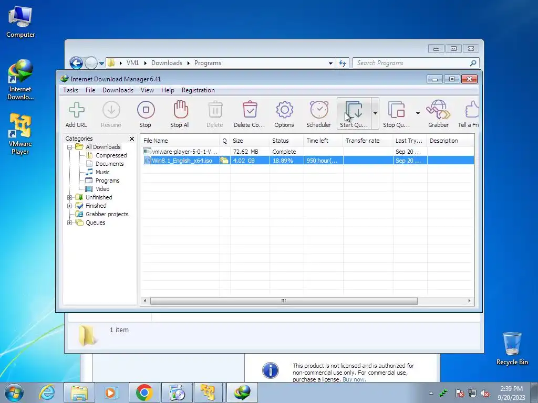Sort by File Name column header
The image size is (538, 403).
[180, 141]
